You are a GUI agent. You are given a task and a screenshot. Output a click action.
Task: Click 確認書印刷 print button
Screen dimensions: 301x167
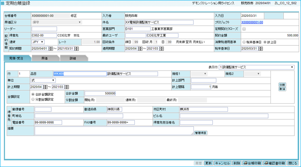275,163
